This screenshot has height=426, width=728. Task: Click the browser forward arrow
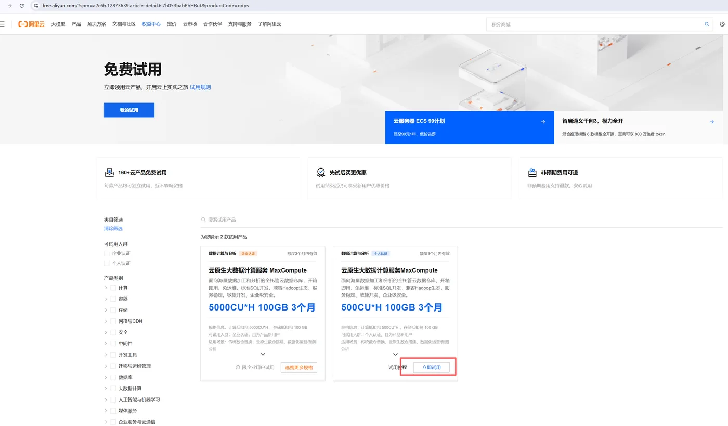(10, 5)
